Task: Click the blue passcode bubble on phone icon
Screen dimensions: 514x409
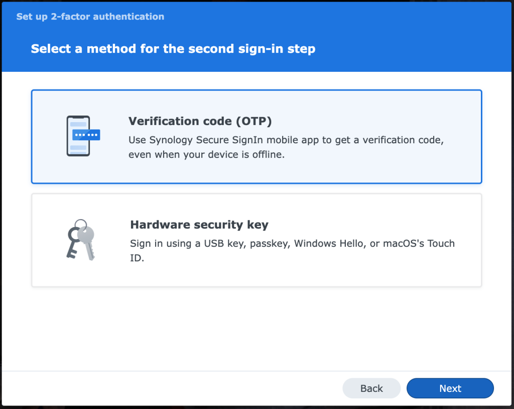Action: point(86,135)
